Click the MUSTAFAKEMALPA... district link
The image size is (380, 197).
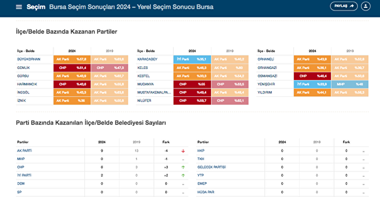click(x=154, y=93)
